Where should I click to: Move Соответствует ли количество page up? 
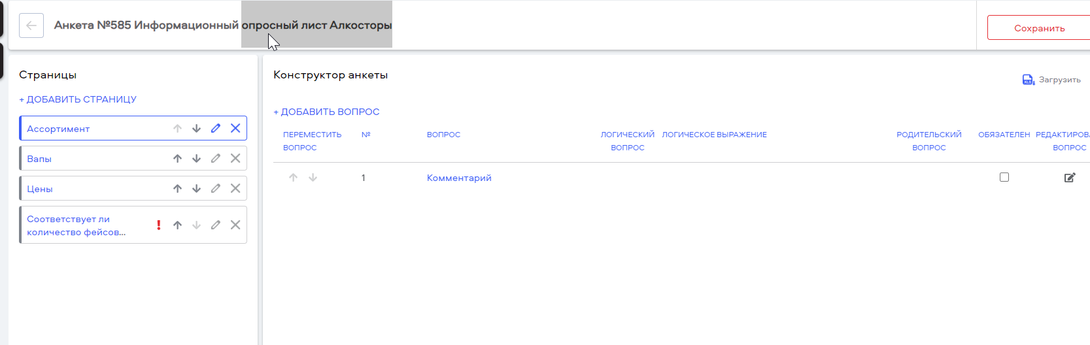coord(177,225)
